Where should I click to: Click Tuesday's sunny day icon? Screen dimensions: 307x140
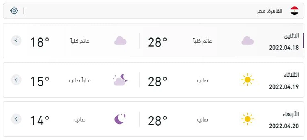(247, 80)
